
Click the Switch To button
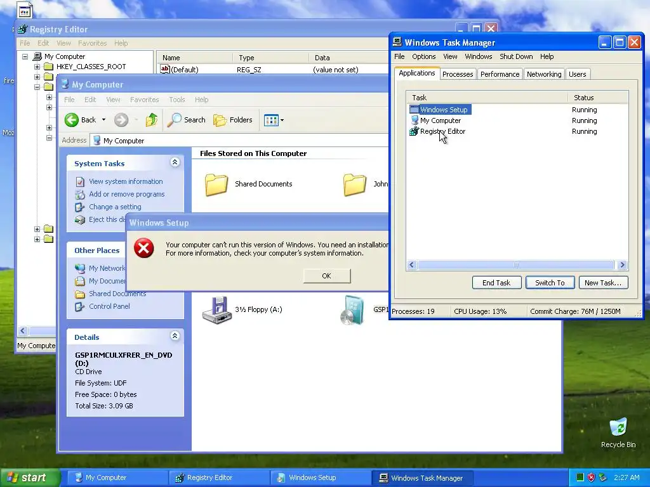pos(550,283)
